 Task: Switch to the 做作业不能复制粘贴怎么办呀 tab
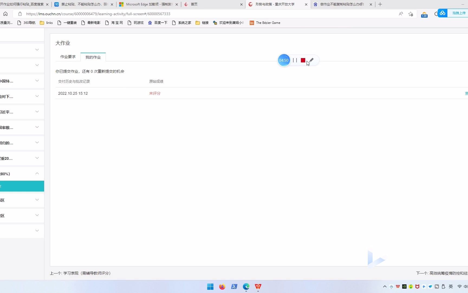[342, 4]
